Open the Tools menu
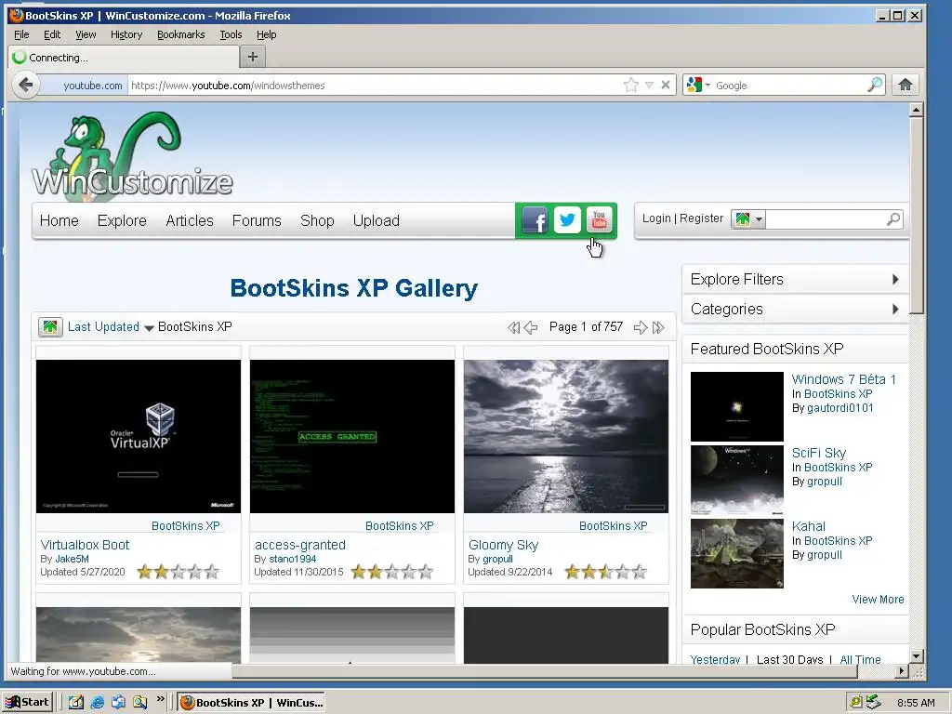Image resolution: width=952 pixels, height=714 pixels. (231, 34)
